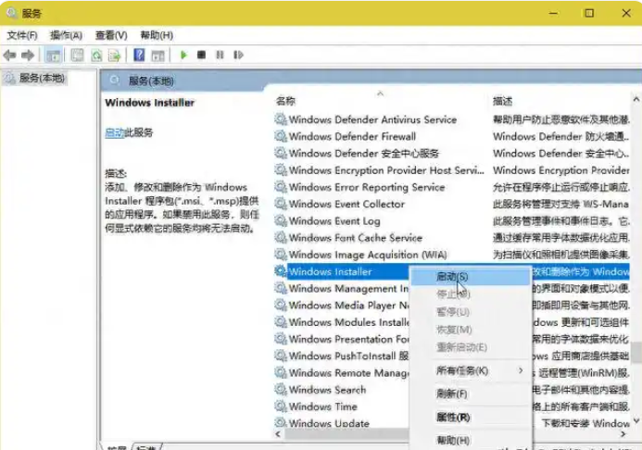This screenshot has width=642, height=450.
Task: Click the Forward arrow toolbar icon
Action: [x=28, y=55]
